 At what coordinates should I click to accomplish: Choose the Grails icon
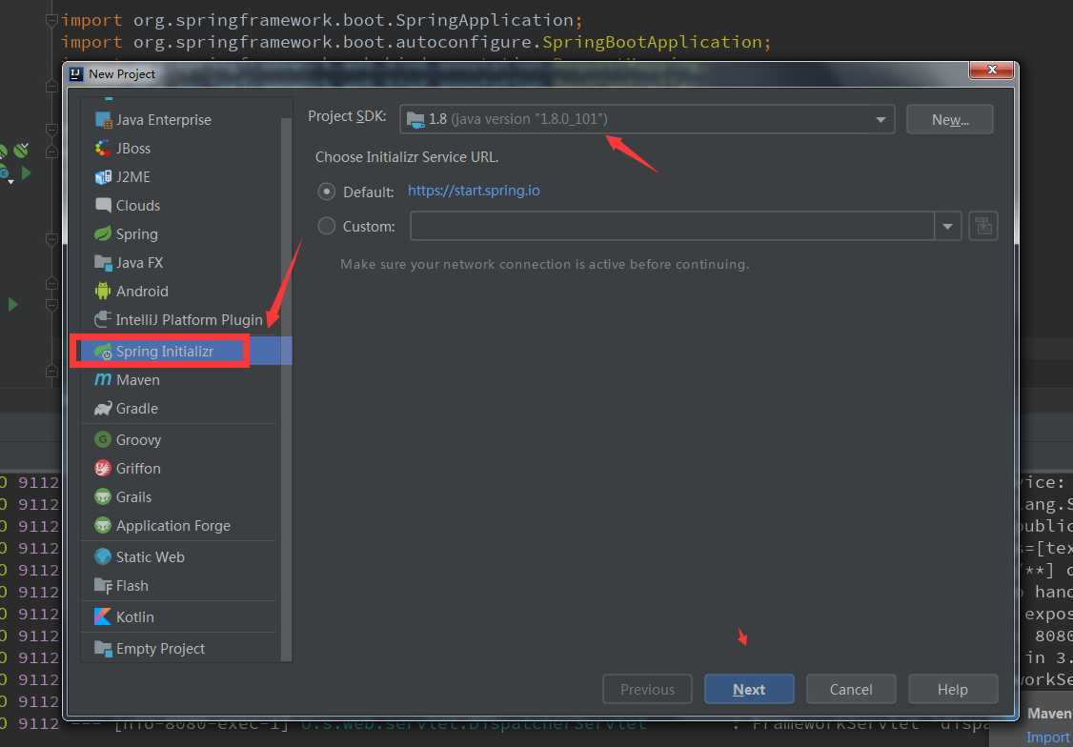click(103, 497)
